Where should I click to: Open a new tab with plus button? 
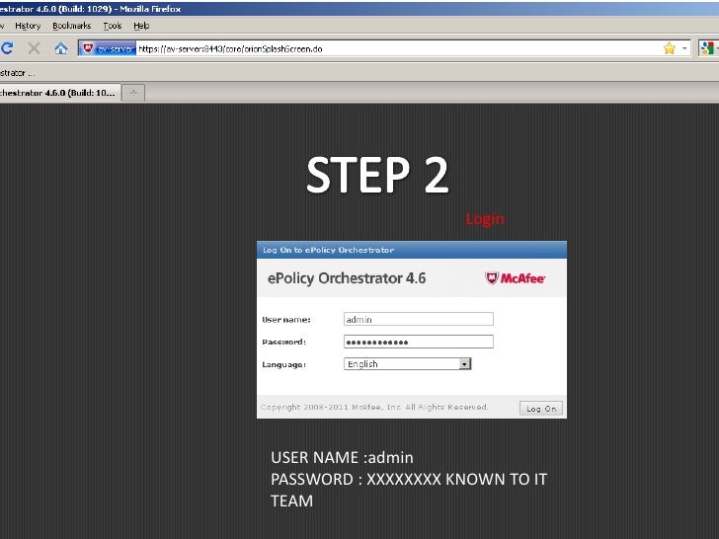(x=133, y=93)
